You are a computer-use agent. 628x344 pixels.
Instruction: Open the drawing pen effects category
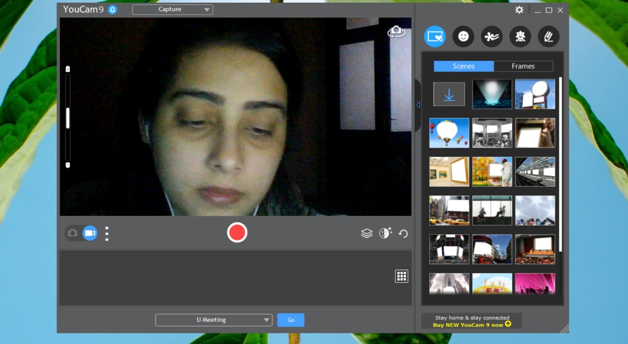pyautogui.click(x=548, y=37)
